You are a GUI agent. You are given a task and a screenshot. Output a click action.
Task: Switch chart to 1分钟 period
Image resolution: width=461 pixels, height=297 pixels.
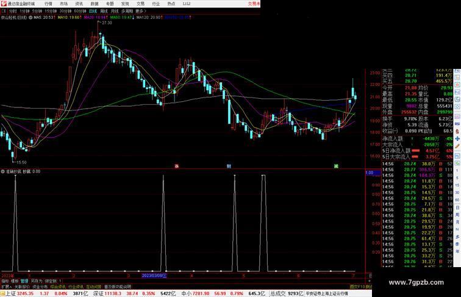24,11
